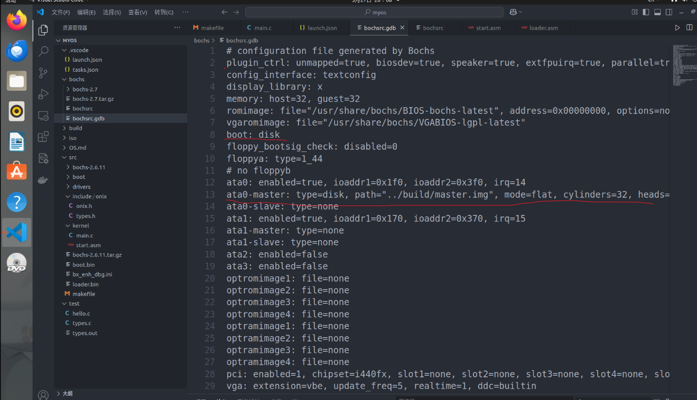Click the Docker icon in the Activity Bar

43,179
